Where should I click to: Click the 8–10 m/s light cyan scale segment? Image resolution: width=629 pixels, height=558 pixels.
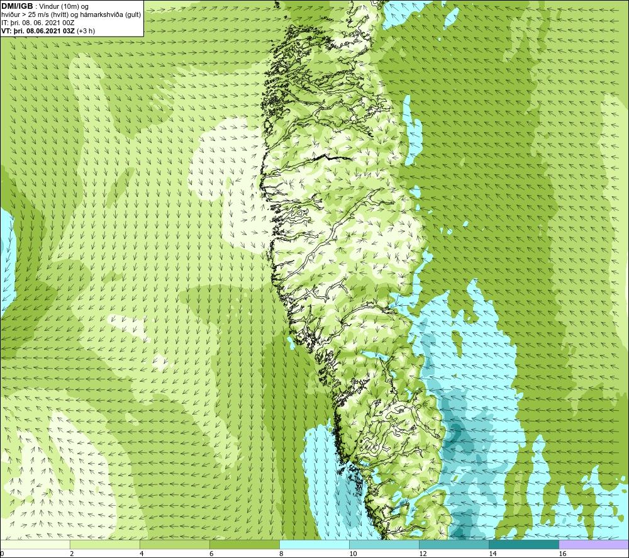314,544
